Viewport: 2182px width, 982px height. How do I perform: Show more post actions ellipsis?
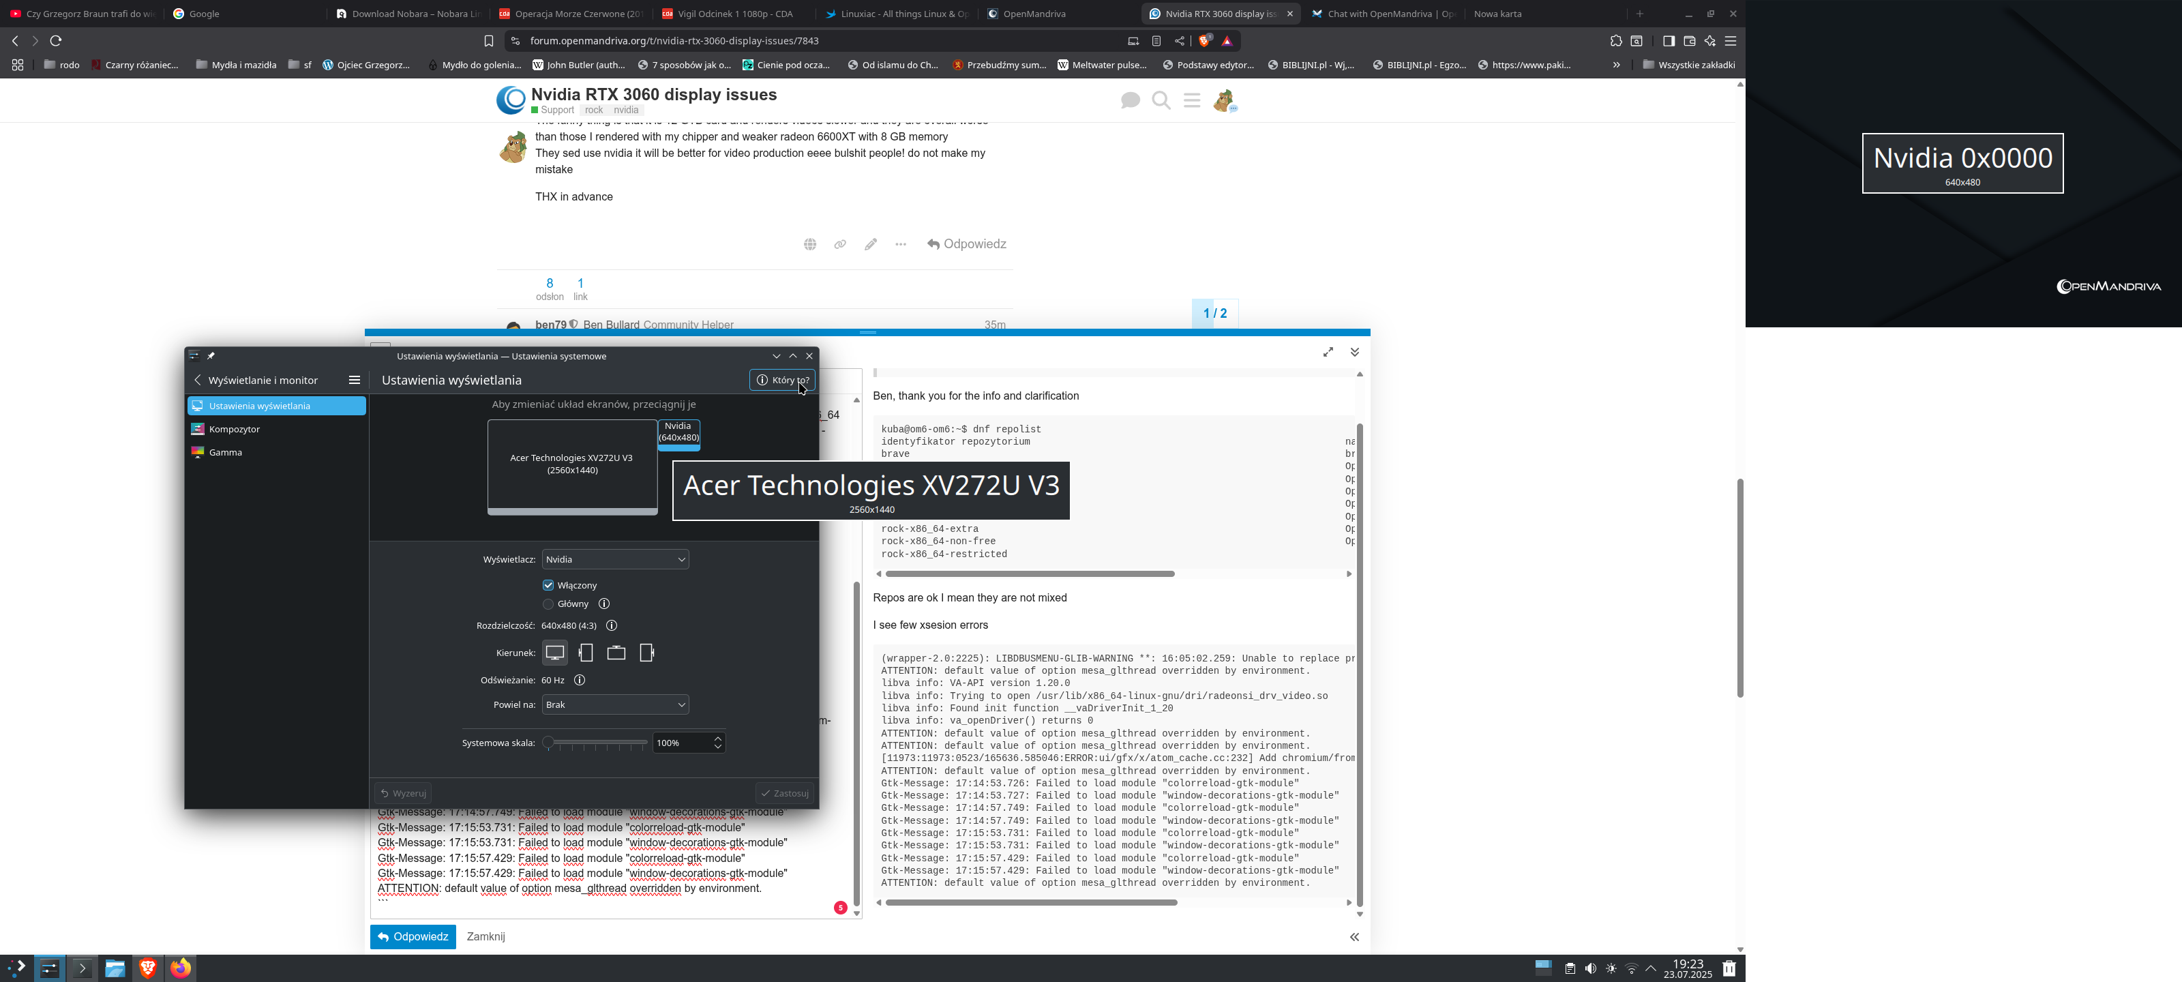point(900,244)
